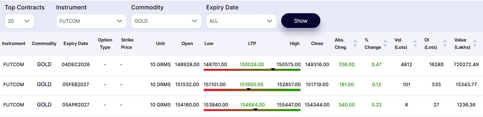This screenshot has height=117, width=483.
Task: Click absolute change 708.00
Action: [x=347, y=64]
